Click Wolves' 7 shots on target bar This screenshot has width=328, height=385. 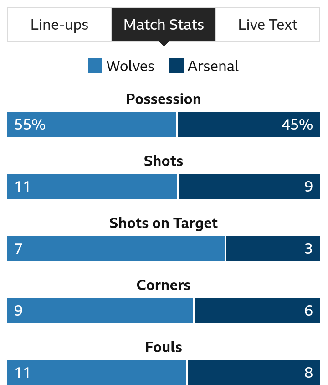click(x=116, y=249)
